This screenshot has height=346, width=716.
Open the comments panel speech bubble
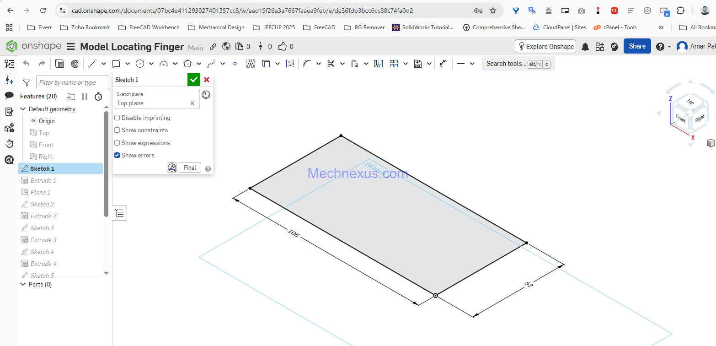[x=9, y=96]
